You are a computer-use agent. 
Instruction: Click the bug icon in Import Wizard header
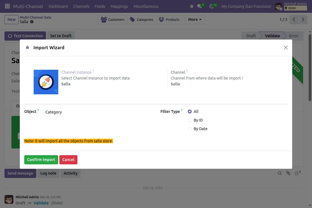(x=28, y=48)
